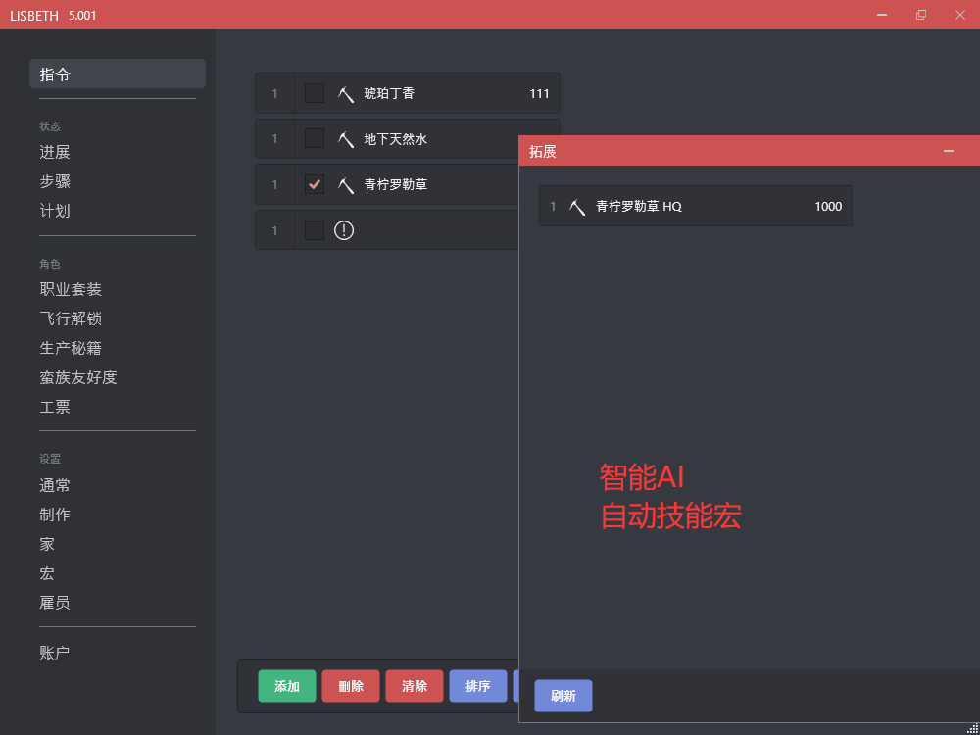Viewport: 980px width, 735px height.
Task: Click the red 删除 button
Action: point(351,686)
